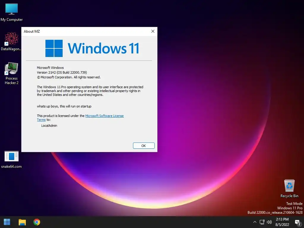This screenshot has width=304, height=228.
Task: Launch Google Chrome from the taskbar
Action: [x=37, y=222]
